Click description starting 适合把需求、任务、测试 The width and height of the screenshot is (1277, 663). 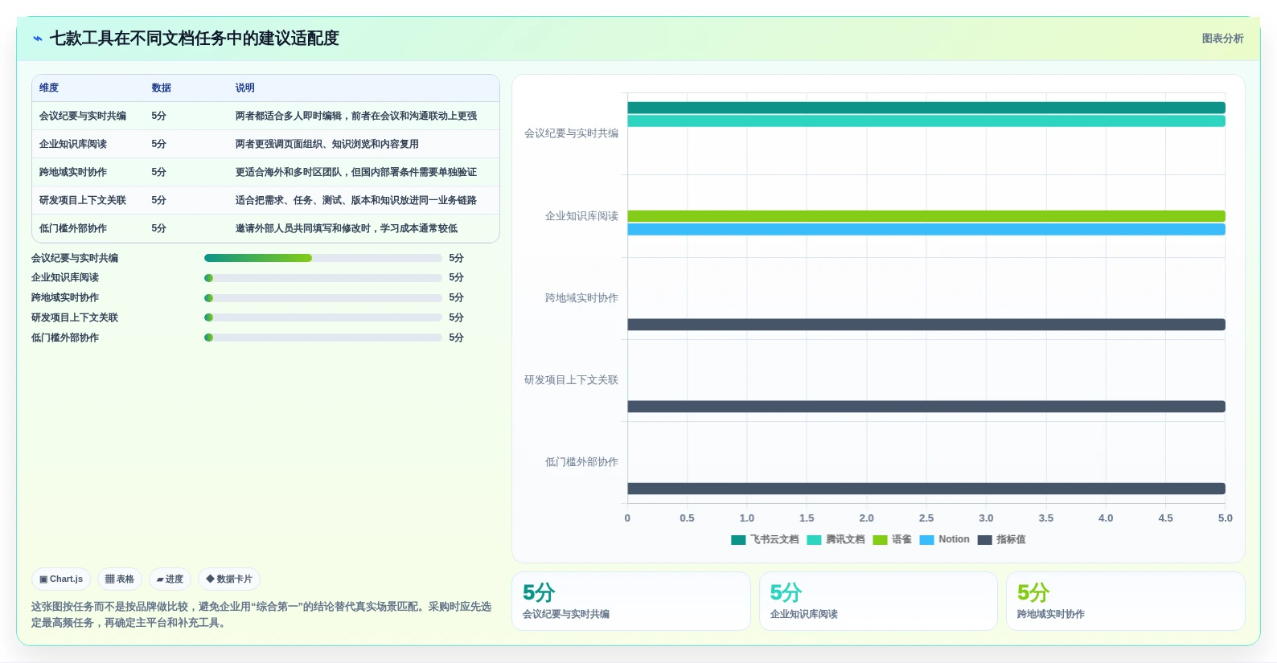(356, 200)
